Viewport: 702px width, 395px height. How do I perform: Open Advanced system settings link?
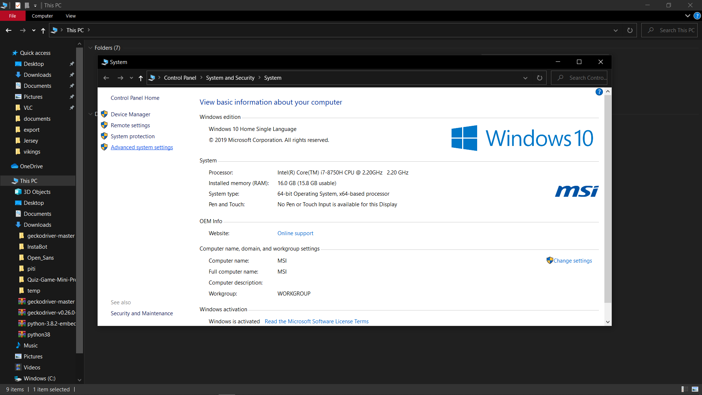[x=141, y=147]
